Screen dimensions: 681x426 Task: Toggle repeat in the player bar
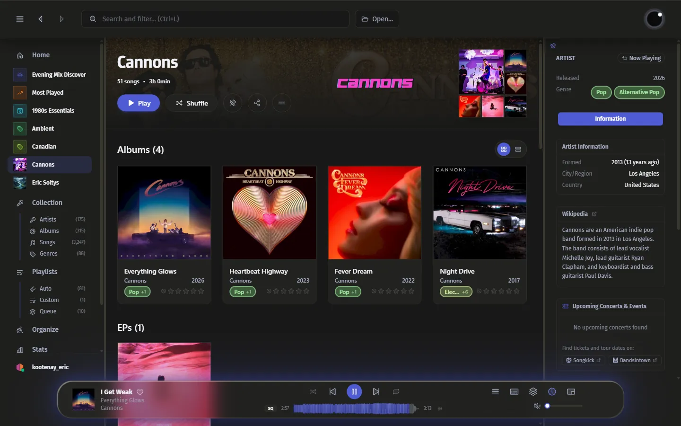[x=396, y=391]
